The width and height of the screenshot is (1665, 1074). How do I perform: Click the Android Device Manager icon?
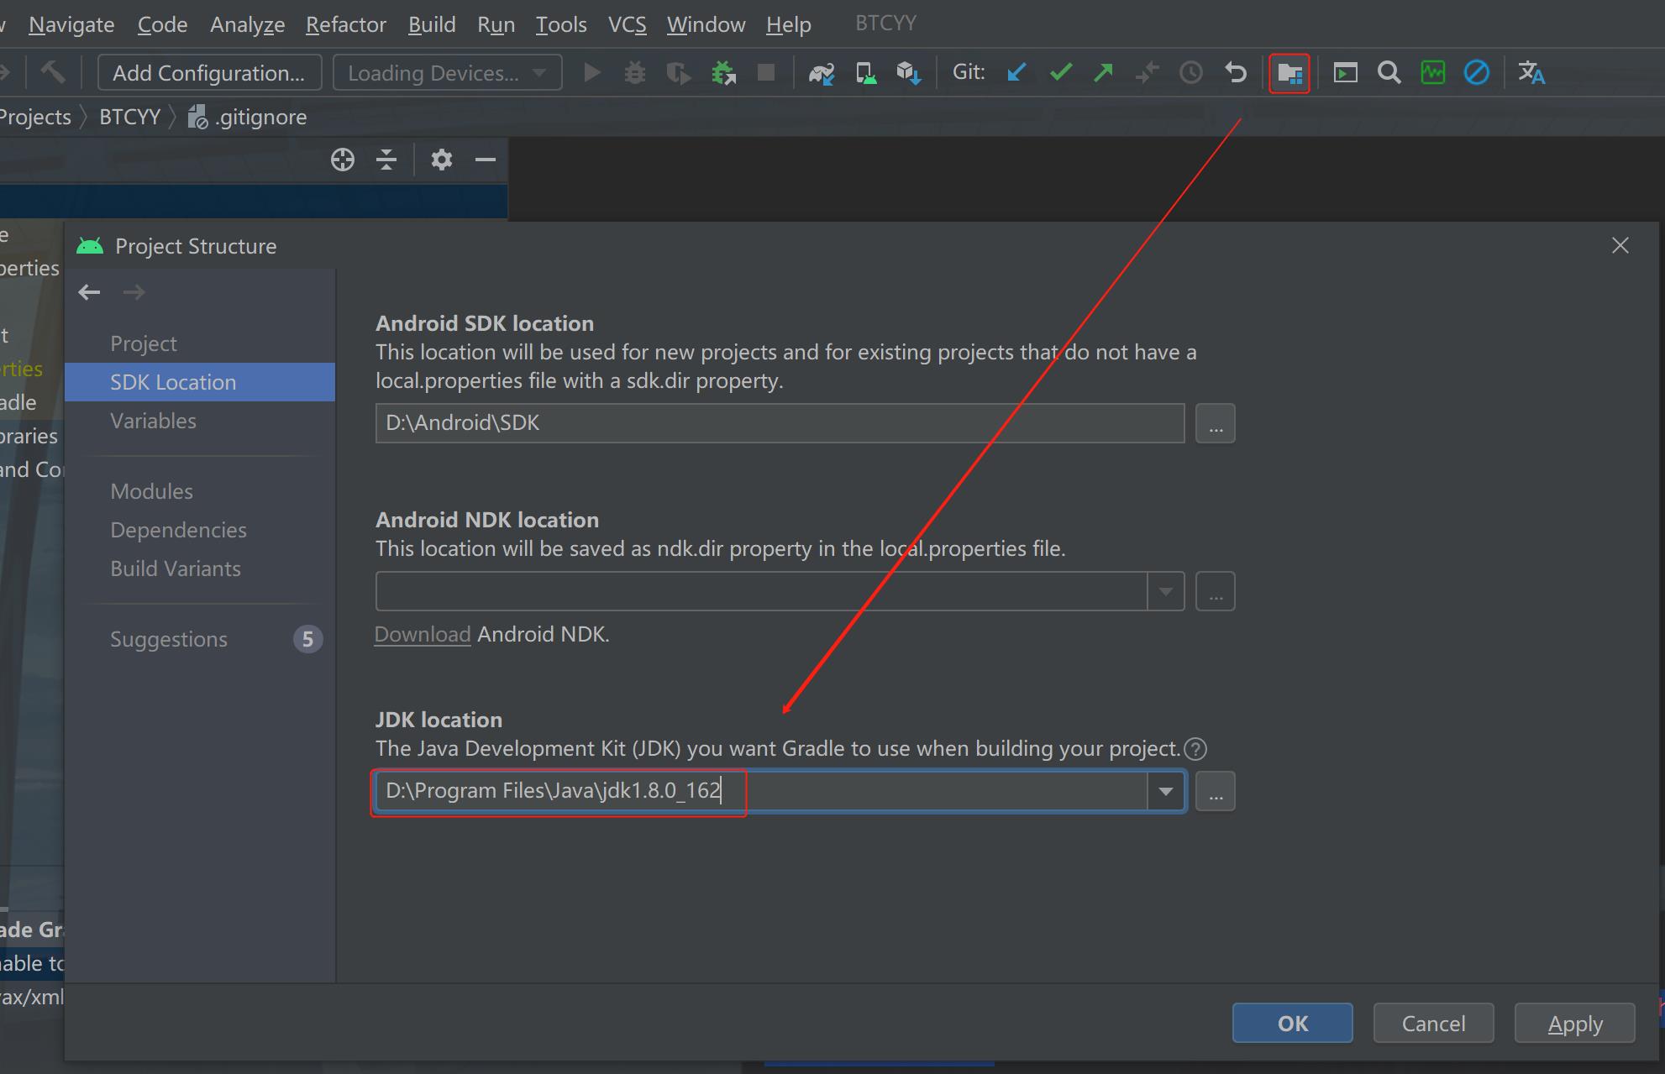coord(865,73)
